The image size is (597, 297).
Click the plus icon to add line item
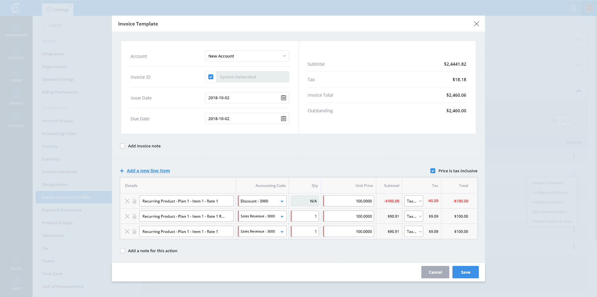point(122,171)
